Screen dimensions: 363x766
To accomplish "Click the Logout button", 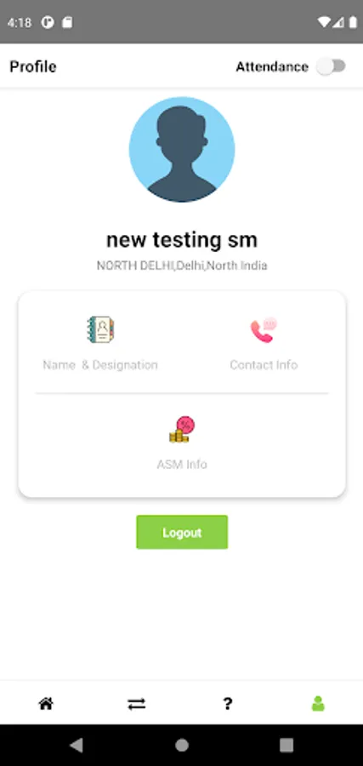I will pos(182,532).
